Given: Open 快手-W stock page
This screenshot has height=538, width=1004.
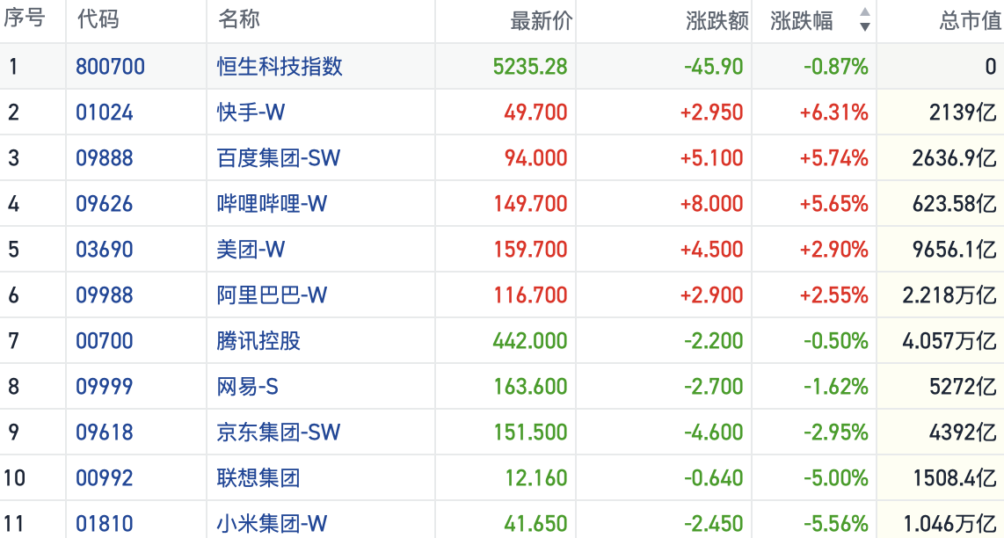Looking at the screenshot, I should [x=251, y=113].
